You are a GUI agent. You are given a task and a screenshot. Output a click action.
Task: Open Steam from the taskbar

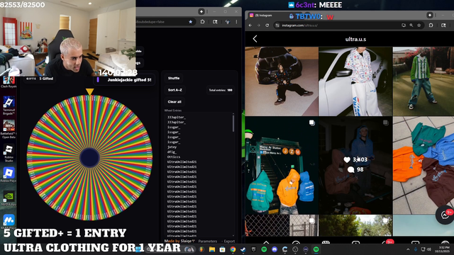[x=243, y=249]
